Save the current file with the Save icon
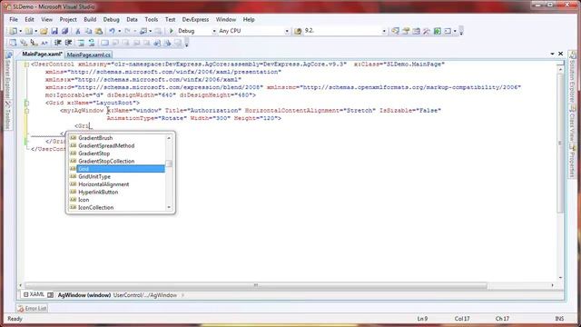This screenshot has height=327, width=581. [x=54, y=31]
